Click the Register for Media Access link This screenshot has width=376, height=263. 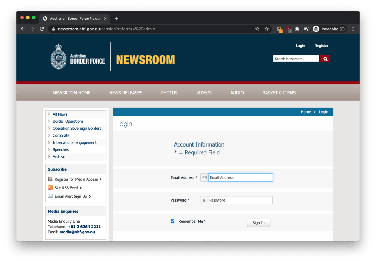tap(76, 179)
